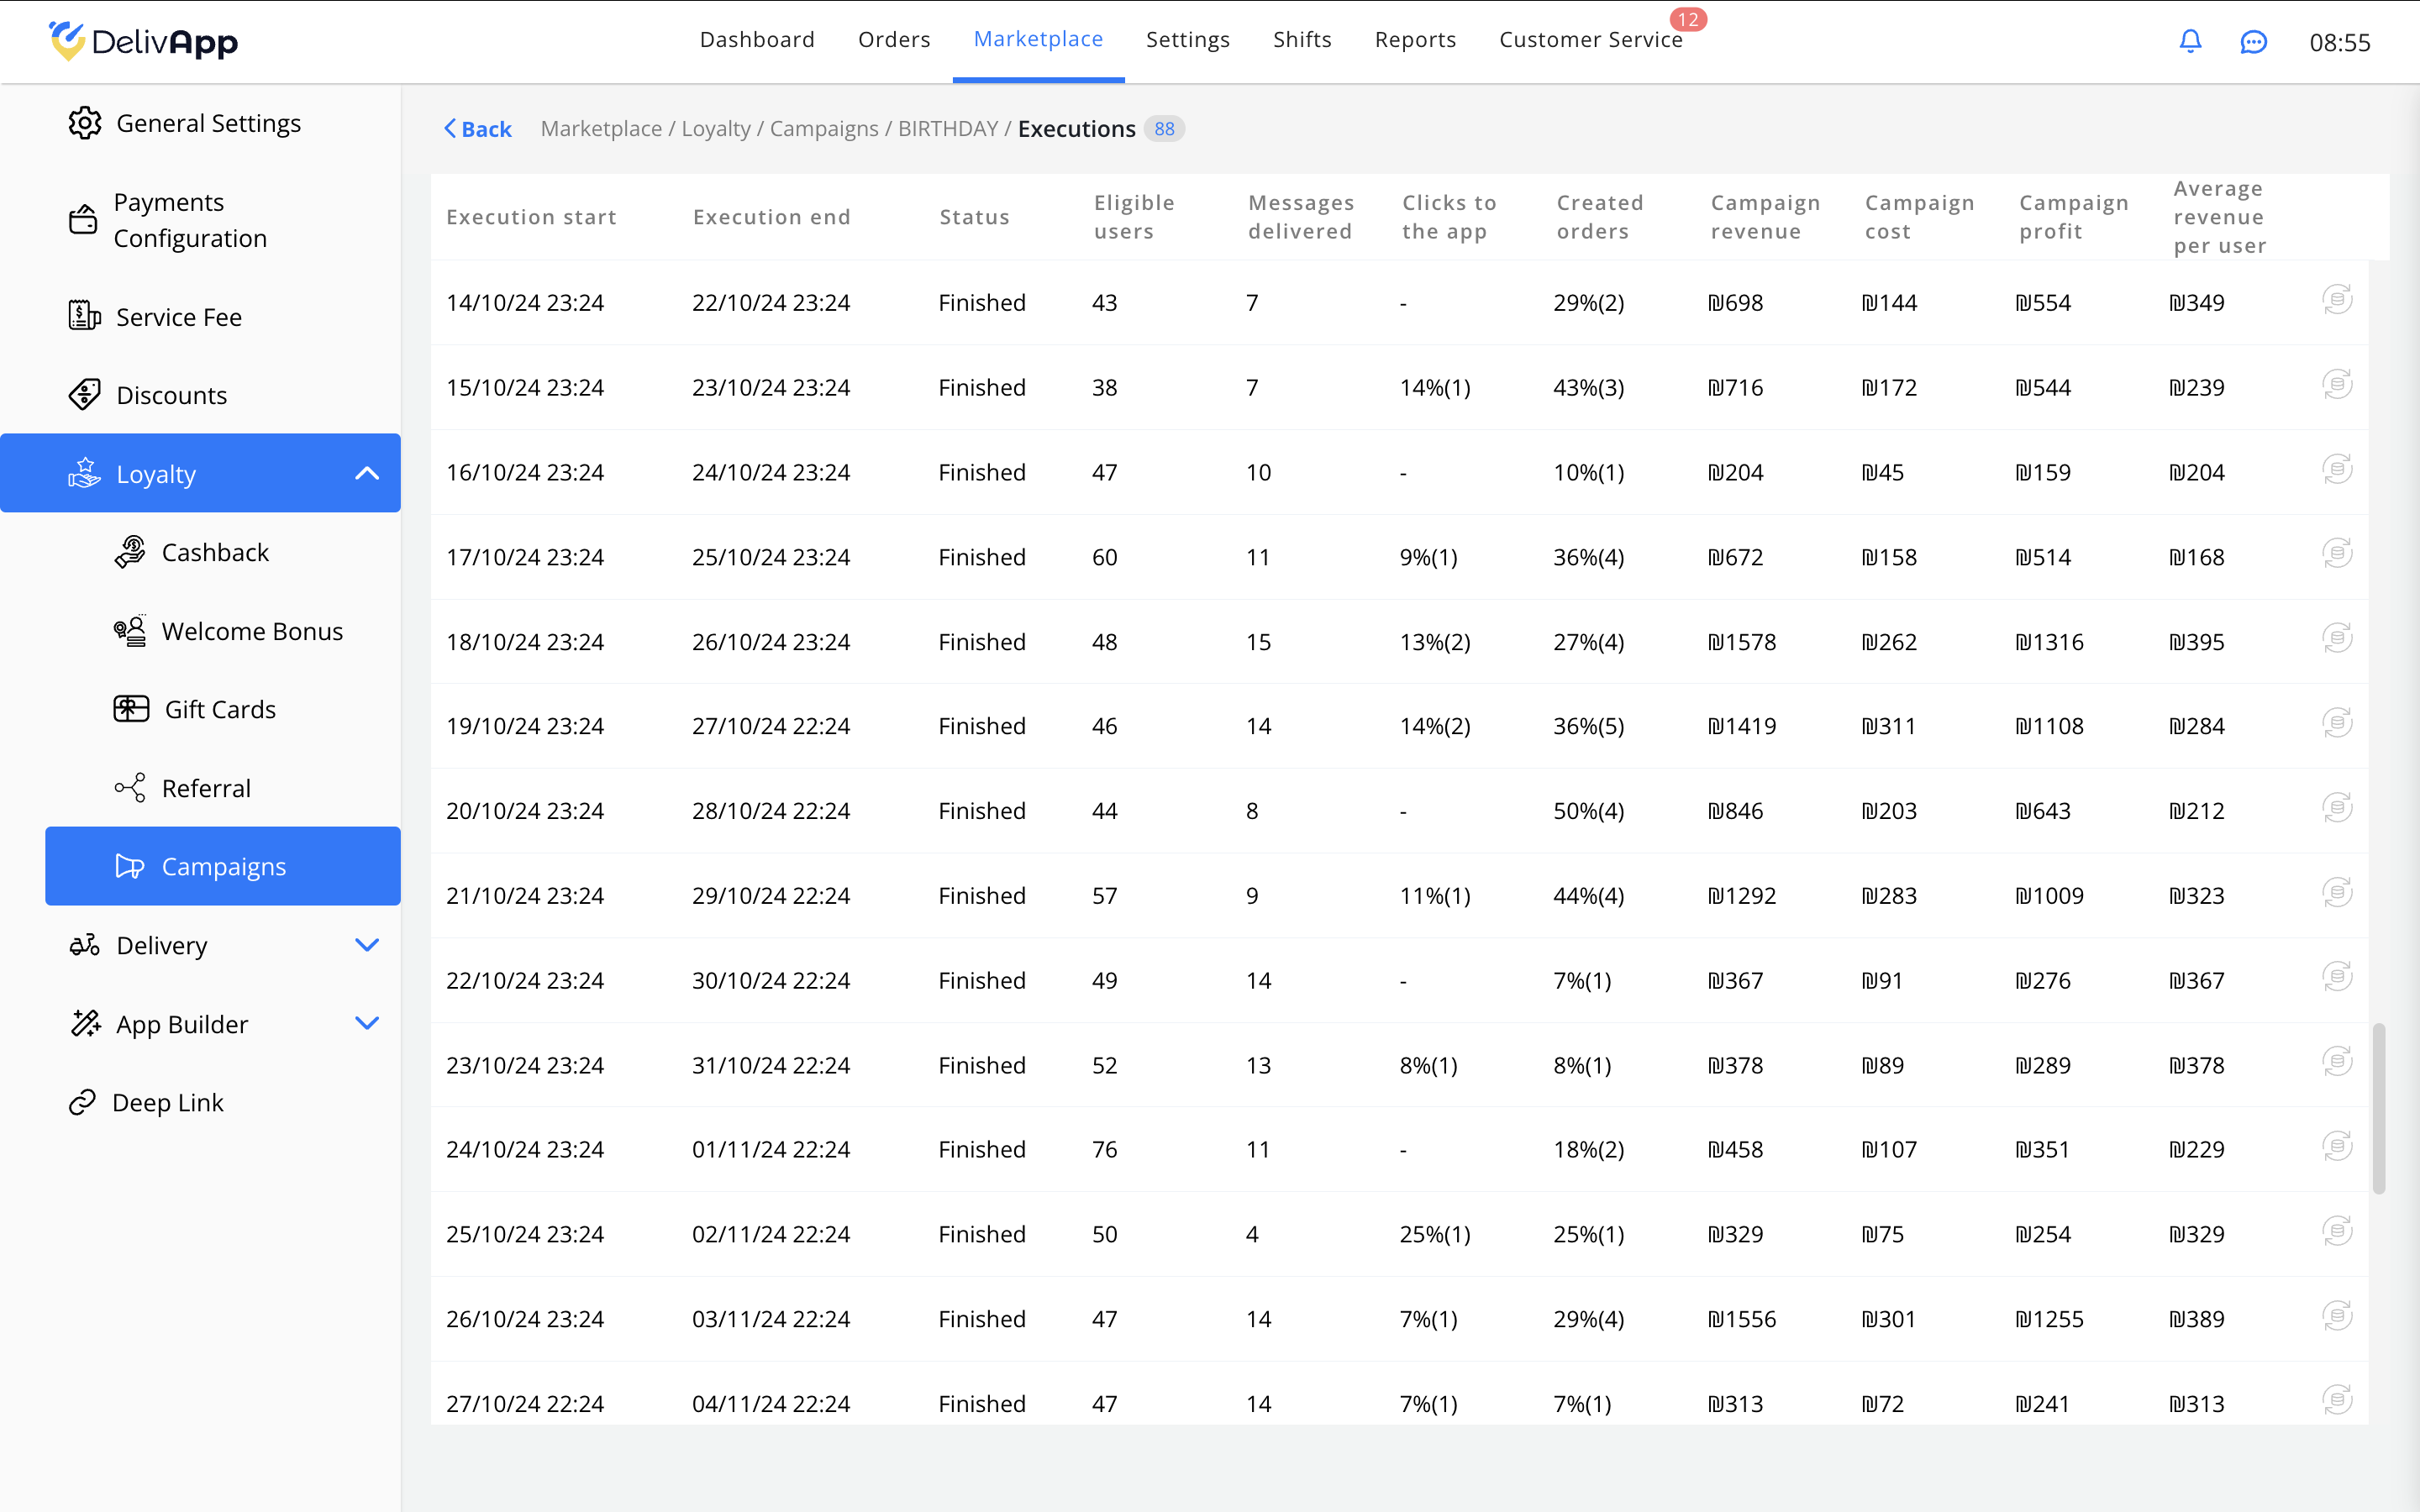Click the Back link
This screenshot has width=2420, height=1512.
point(478,129)
